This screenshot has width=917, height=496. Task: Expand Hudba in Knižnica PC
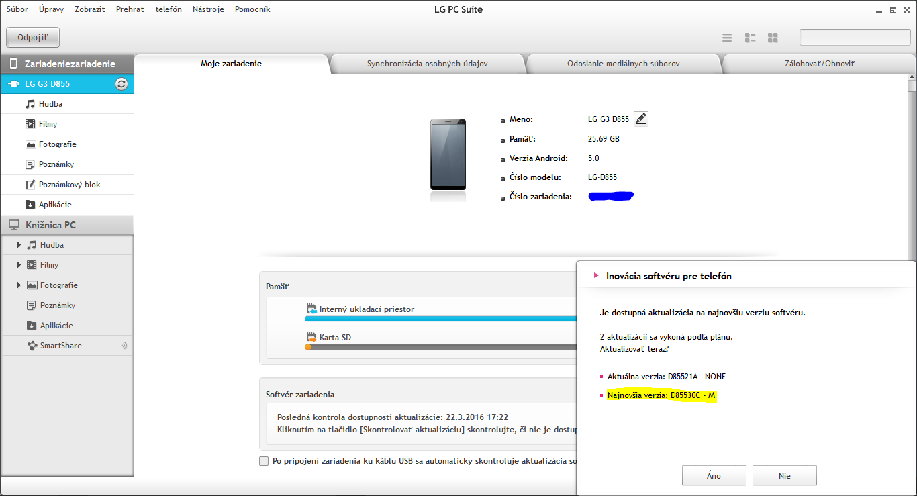(x=19, y=245)
